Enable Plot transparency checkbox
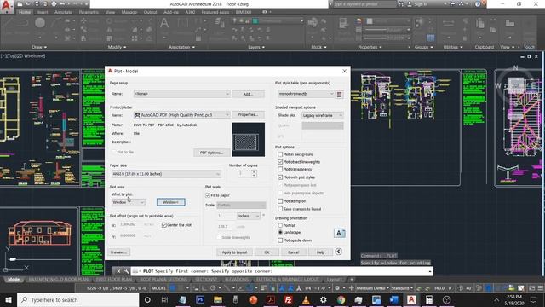The height and width of the screenshot is (307, 545). point(280,169)
